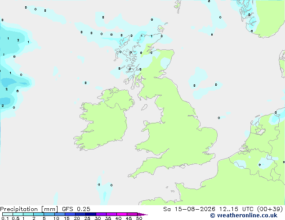Click the '12..15 UTC' time label
285x220 pixels.
236,209
